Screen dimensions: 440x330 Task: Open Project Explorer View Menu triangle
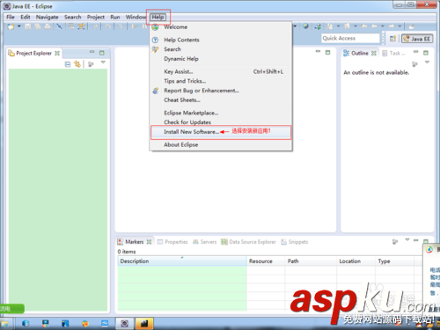[x=103, y=62]
